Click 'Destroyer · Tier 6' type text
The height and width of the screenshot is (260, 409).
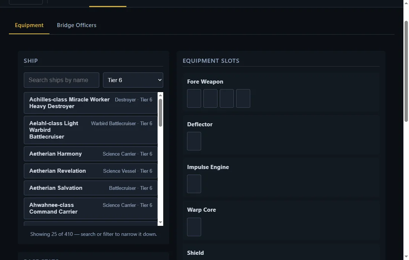[133, 100]
